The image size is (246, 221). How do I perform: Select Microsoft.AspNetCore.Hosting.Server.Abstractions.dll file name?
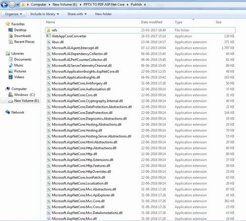[92, 136]
